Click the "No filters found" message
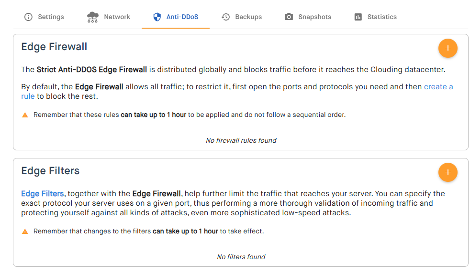 241,257
